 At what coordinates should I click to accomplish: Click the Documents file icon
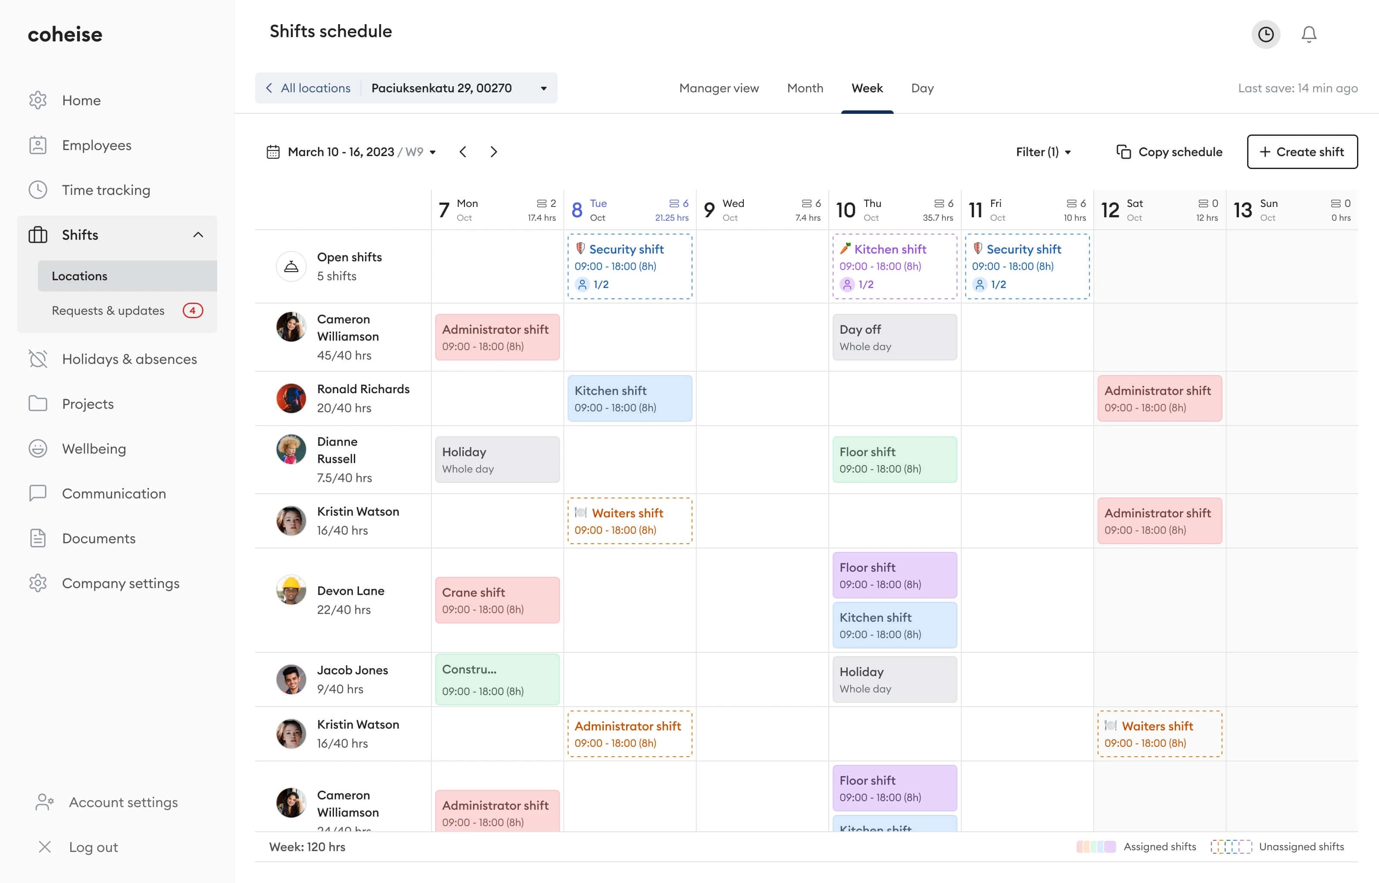(38, 538)
